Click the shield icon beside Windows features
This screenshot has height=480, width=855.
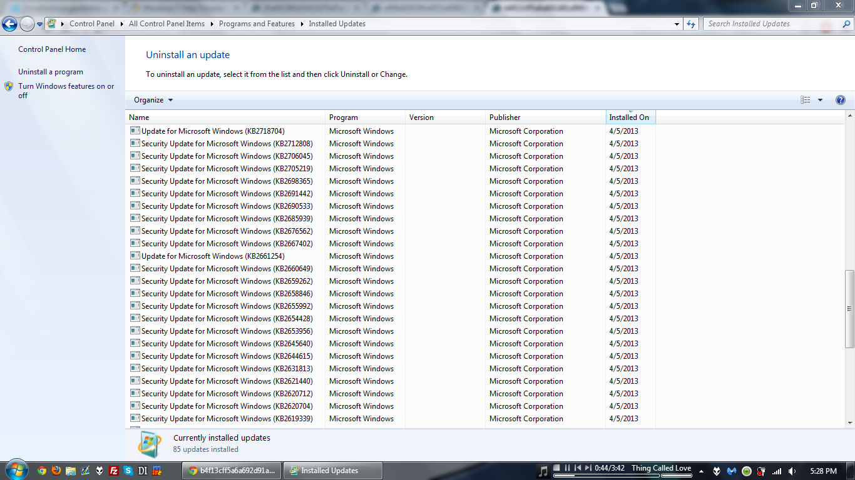click(9, 86)
